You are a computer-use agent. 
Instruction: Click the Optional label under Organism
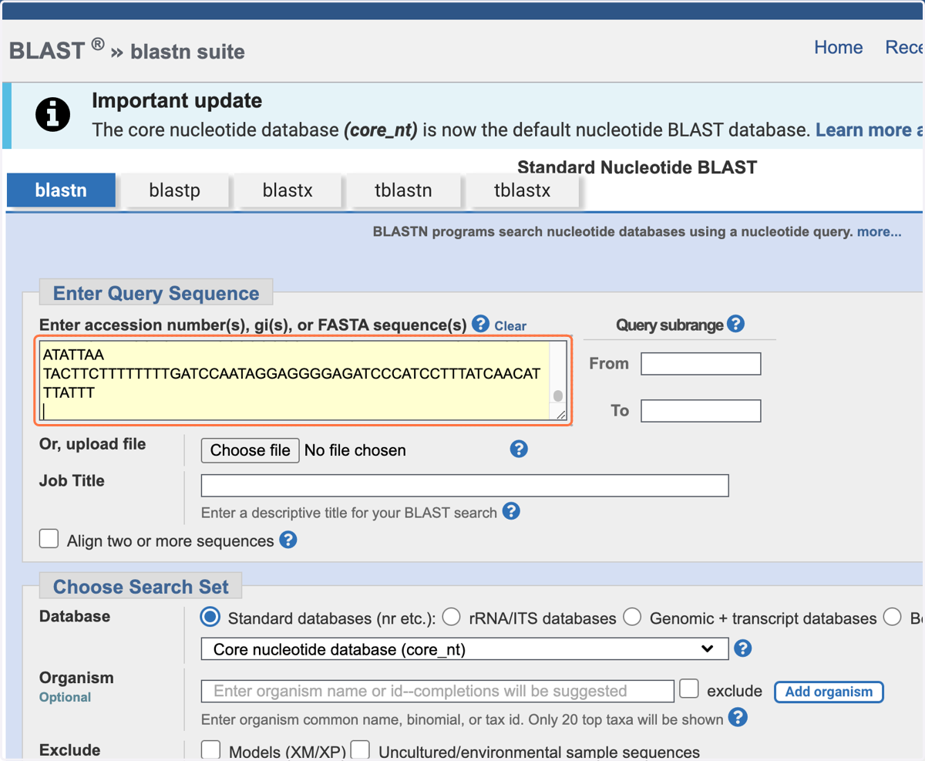66,697
